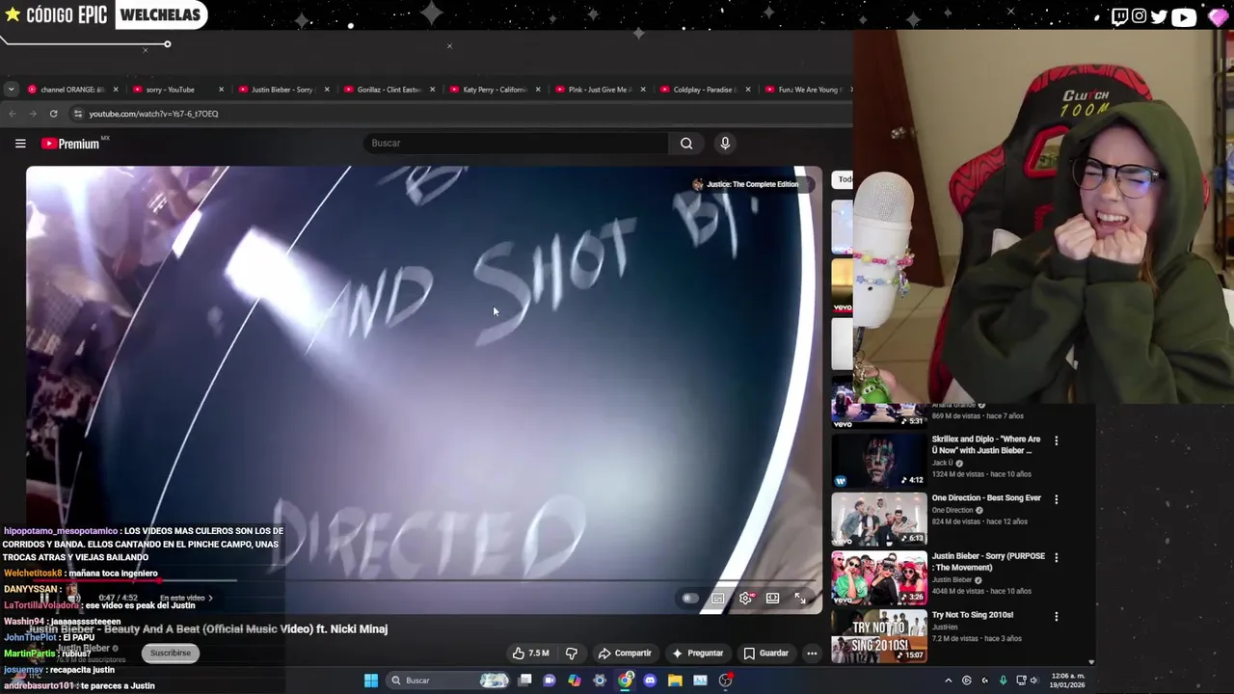Select the browser address bar URL
Image resolution: width=1234 pixels, height=694 pixels.
[154, 114]
